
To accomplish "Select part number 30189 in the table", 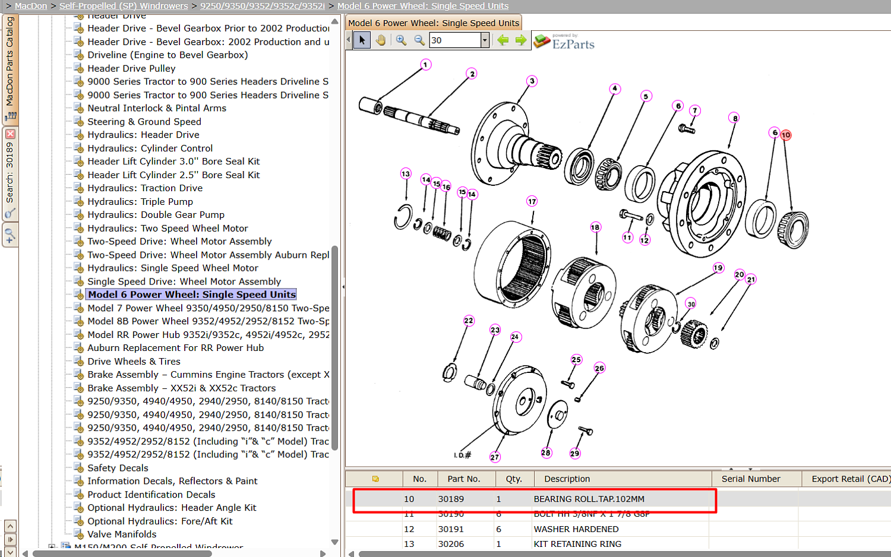I will 451,499.
